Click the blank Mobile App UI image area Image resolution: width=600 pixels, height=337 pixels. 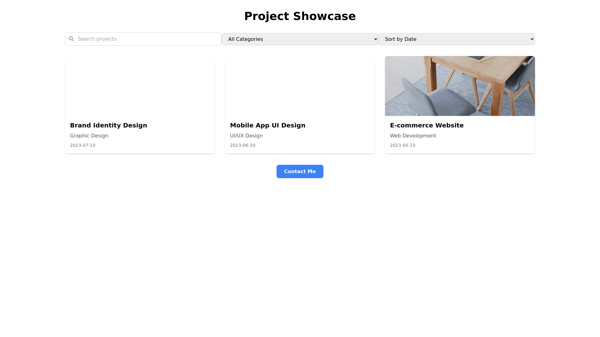click(x=300, y=86)
